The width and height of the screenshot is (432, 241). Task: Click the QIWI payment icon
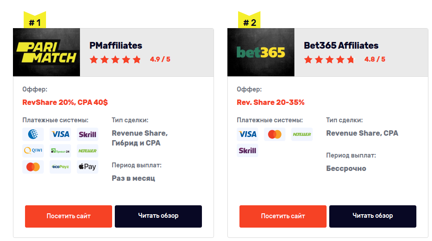point(33,150)
